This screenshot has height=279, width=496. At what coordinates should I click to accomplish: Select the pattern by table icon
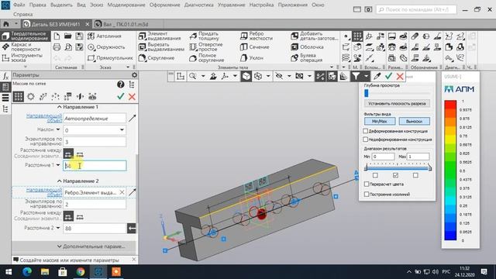click(x=67, y=96)
